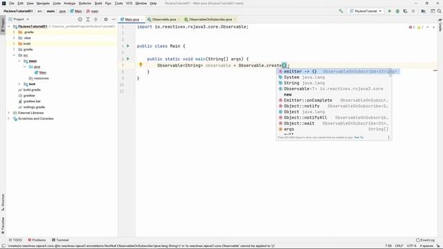Image resolution: width=443 pixels, height=249 pixels.
Task: Close the Main.java editor tab
Action: click(142, 19)
